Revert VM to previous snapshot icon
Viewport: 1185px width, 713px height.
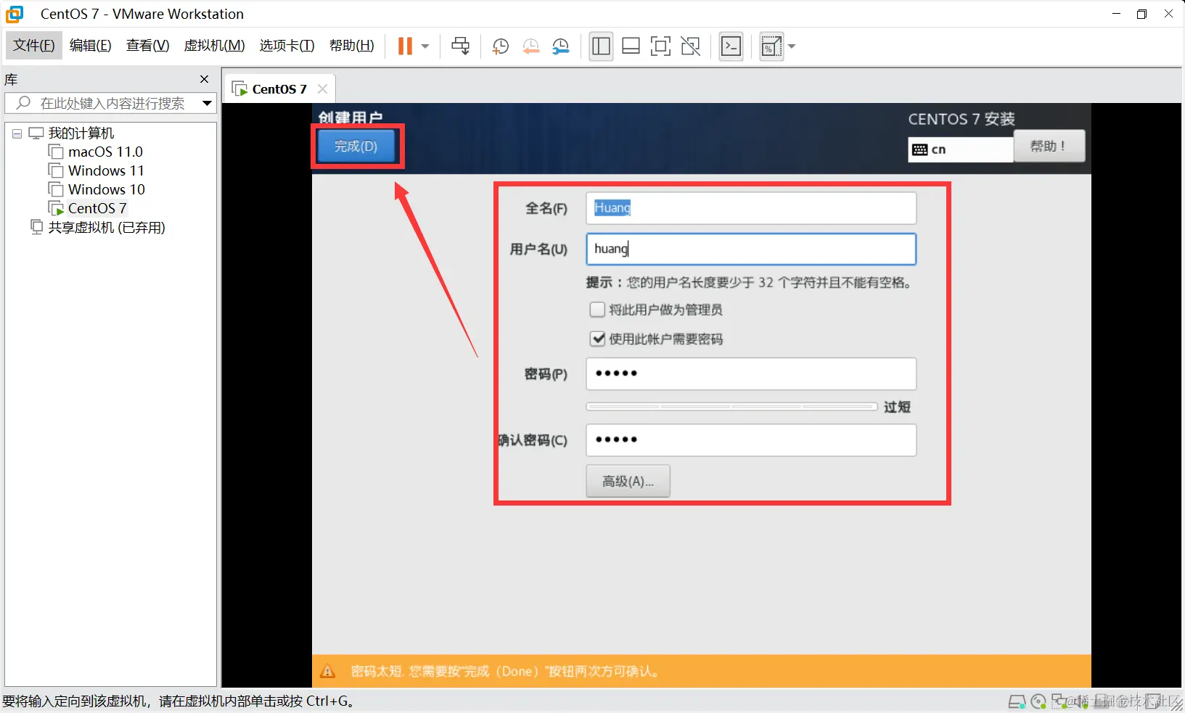pos(531,46)
